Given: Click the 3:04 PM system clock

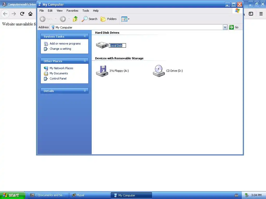Looking at the screenshot, I should (256, 195).
